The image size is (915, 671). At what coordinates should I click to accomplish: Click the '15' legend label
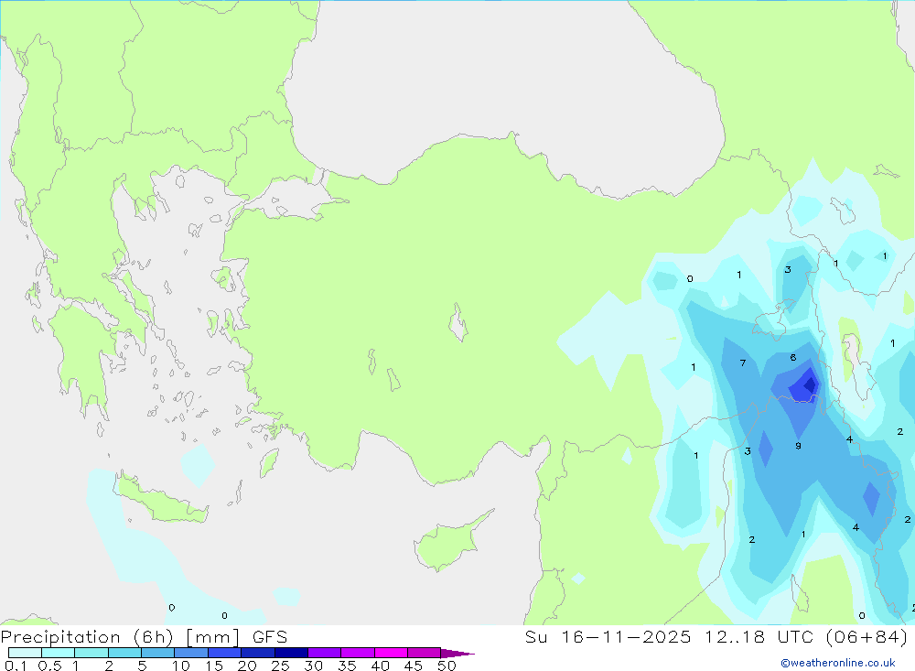click(x=214, y=666)
